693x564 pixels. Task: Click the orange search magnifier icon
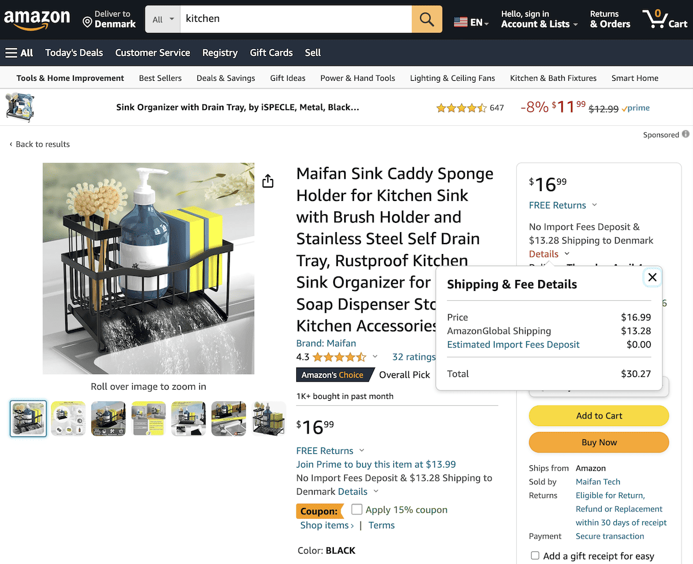[x=426, y=19]
